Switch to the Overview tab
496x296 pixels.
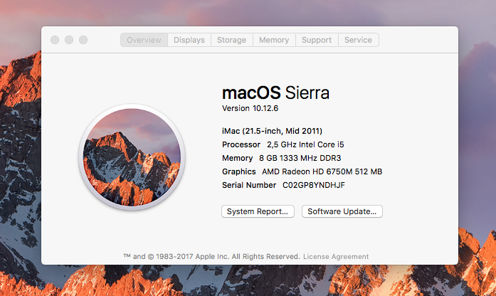(144, 40)
